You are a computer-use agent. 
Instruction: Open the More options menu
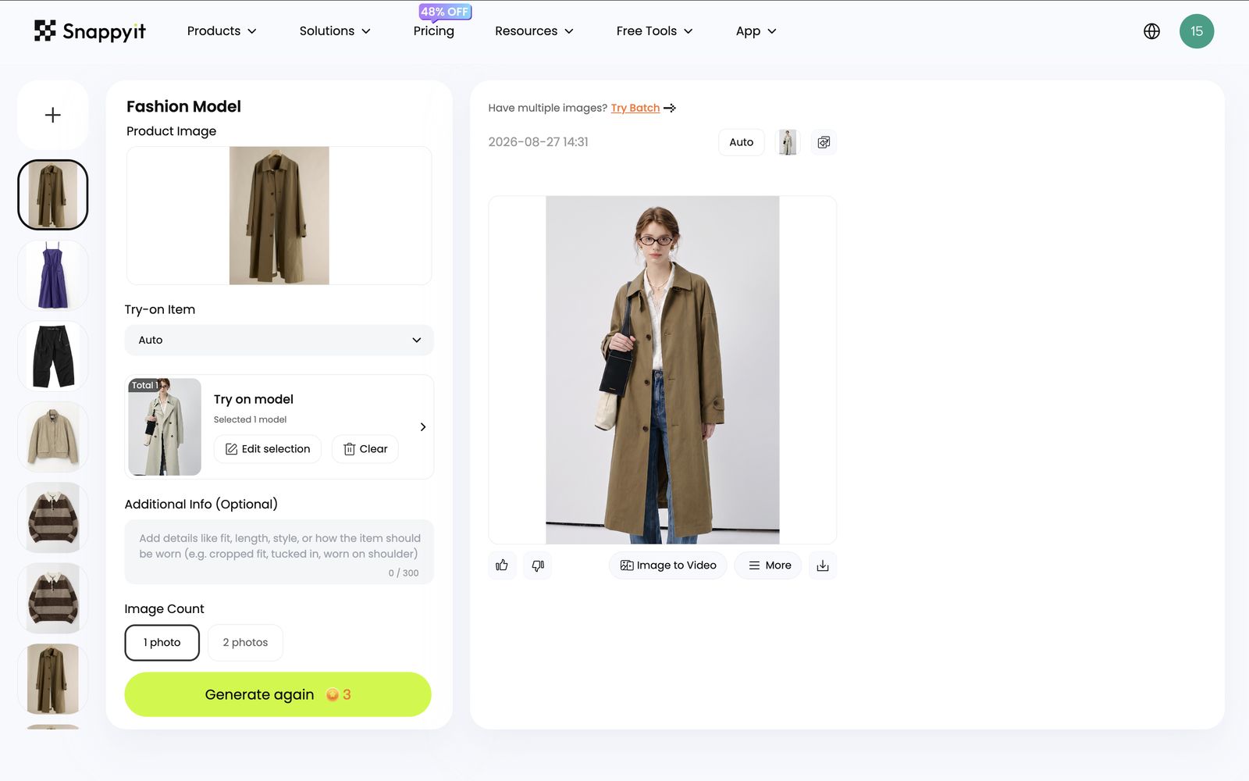(768, 565)
